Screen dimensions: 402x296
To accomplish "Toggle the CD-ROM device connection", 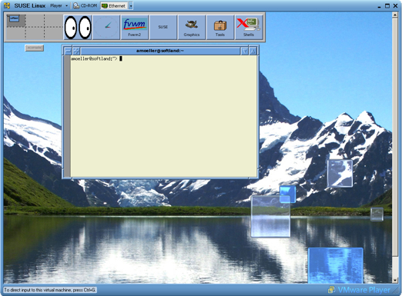I will (85, 5).
